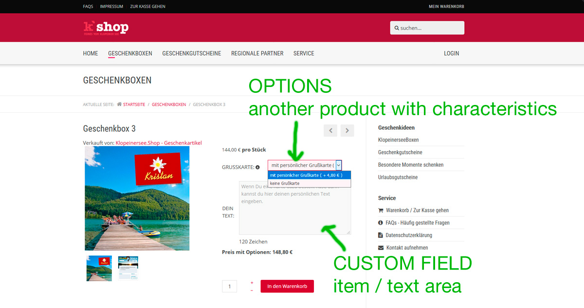Select 'mit persönlicher Grußkarte (+ 4,80 €)' option
This screenshot has height=308, width=584.
309,175
